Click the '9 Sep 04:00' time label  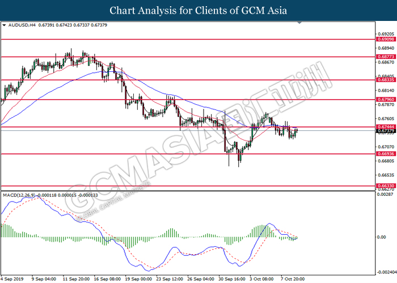pos(44,279)
